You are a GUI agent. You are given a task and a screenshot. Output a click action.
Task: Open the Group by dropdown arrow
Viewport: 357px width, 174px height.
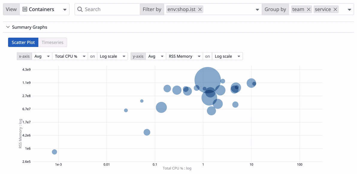350,9
